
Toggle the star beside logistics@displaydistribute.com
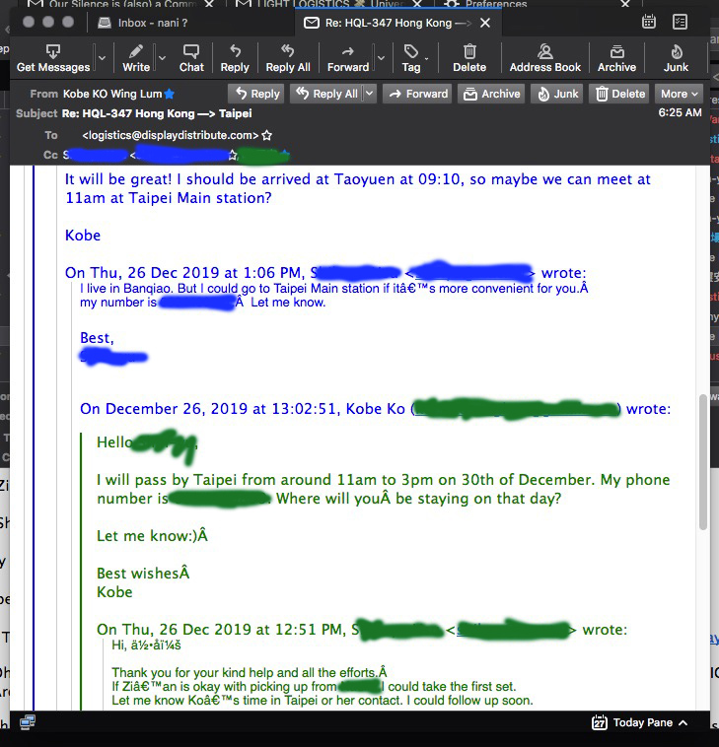(x=266, y=135)
